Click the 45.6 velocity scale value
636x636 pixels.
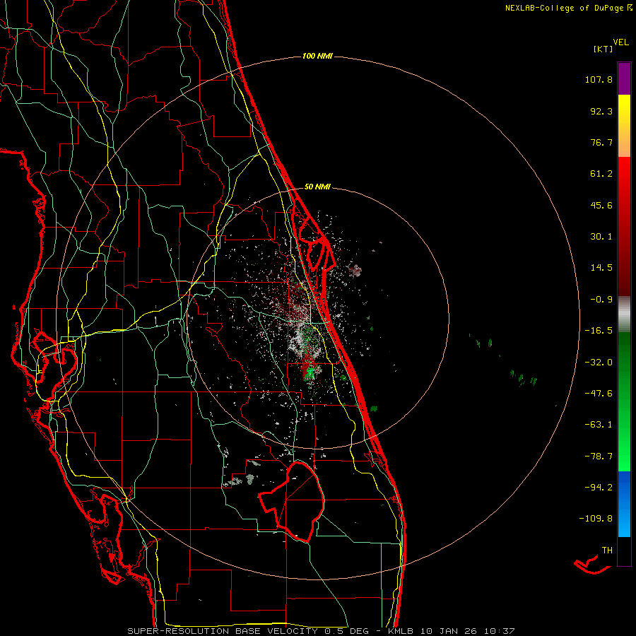[601, 205]
